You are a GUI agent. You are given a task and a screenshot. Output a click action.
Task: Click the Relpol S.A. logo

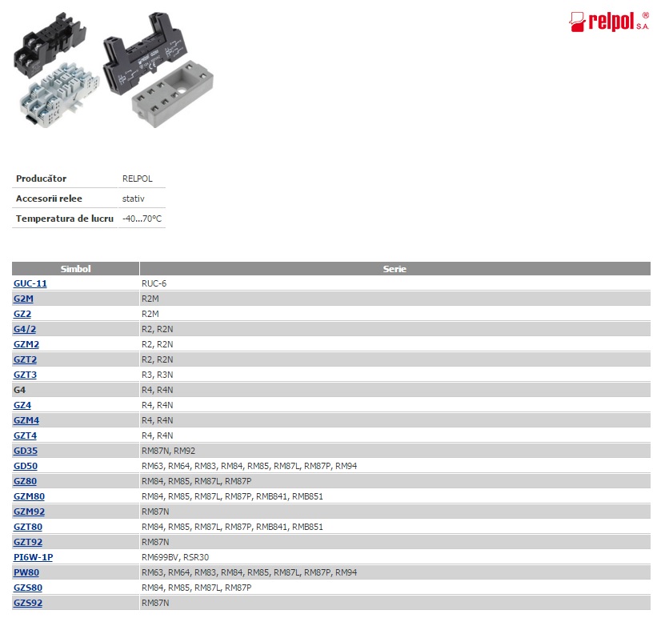[x=609, y=22]
